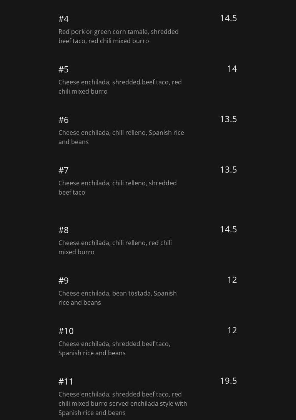Click the #11 enchilada style description
Viewport: 296px width, 420px height.
click(x=123, y=403)
